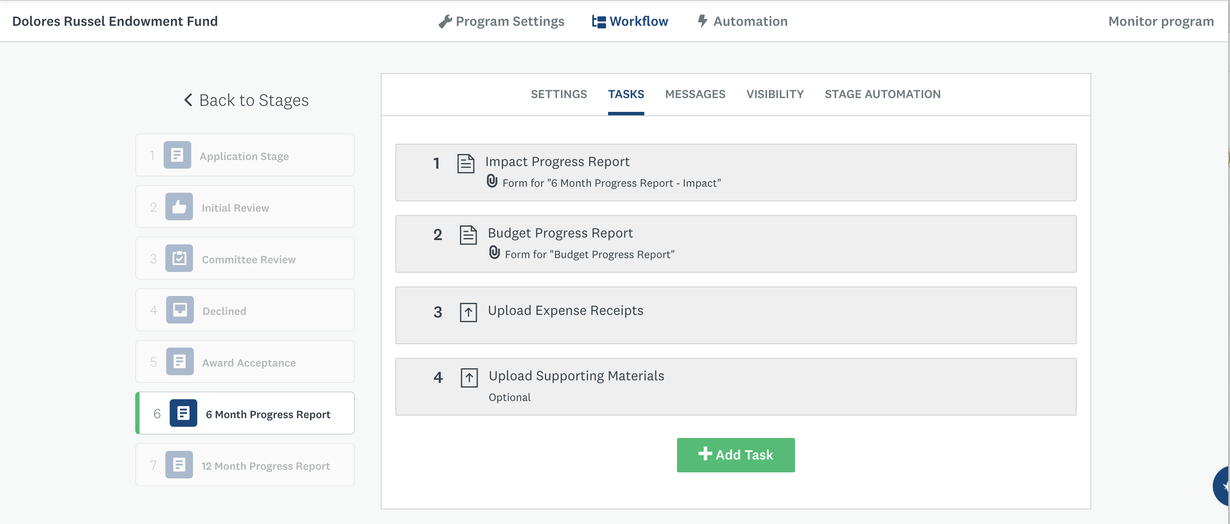Select the Initial Review stage label
This screenshot has height=524, width=1230.
(x=236, y=208)
